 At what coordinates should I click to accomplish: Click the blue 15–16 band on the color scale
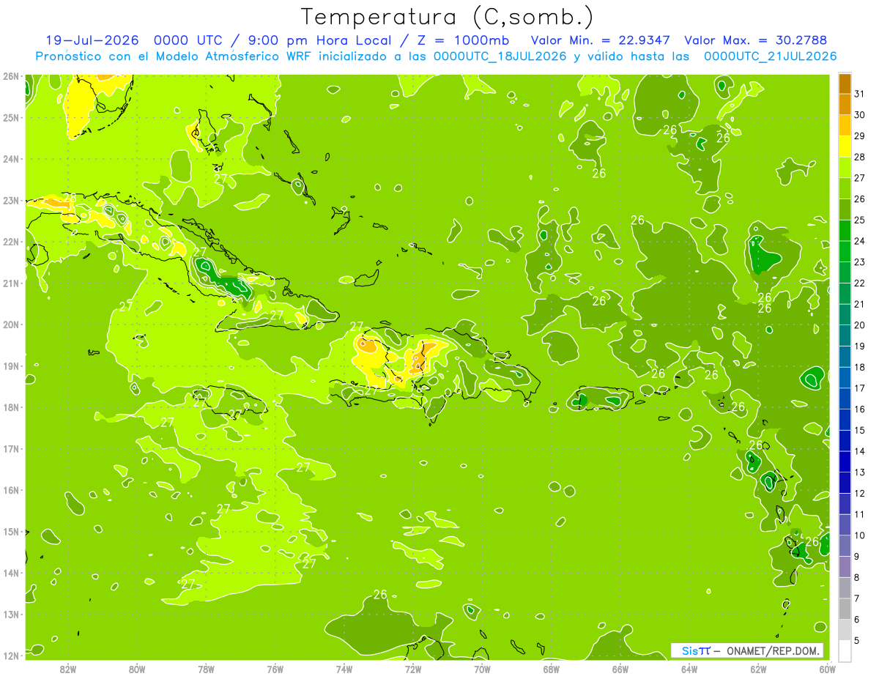845,420
